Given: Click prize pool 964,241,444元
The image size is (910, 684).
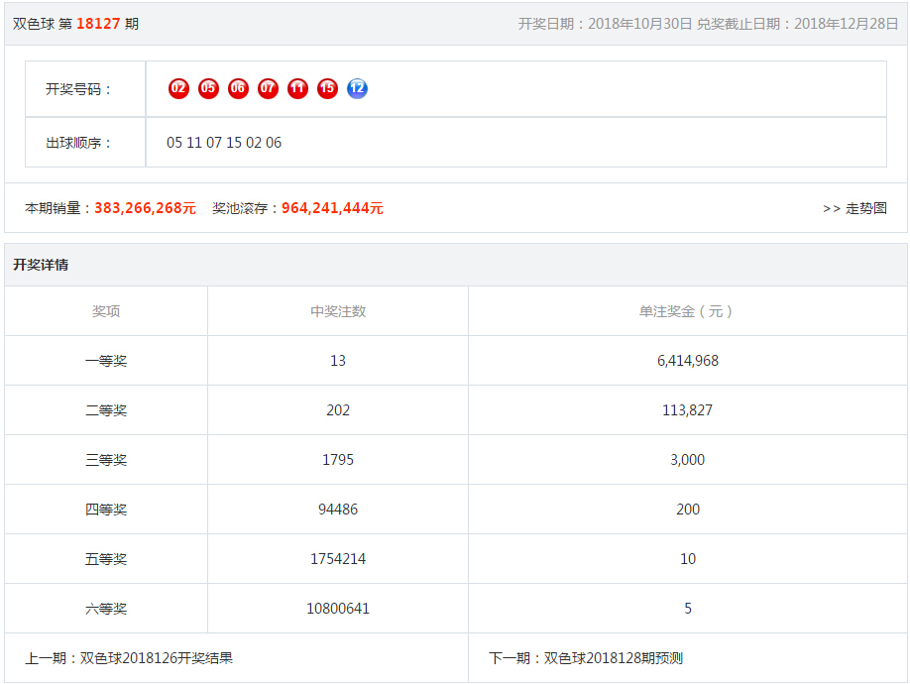Looking at the screenshot, I should click(x=332, y=208).
